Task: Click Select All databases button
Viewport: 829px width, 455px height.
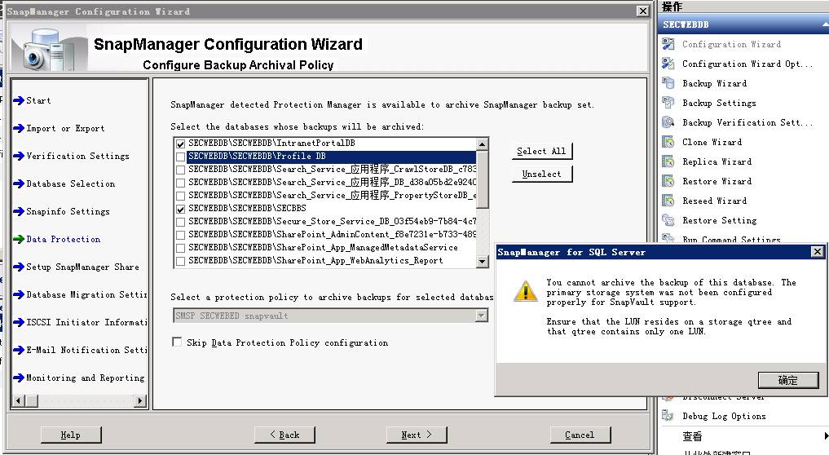Action: click(541, 152)
